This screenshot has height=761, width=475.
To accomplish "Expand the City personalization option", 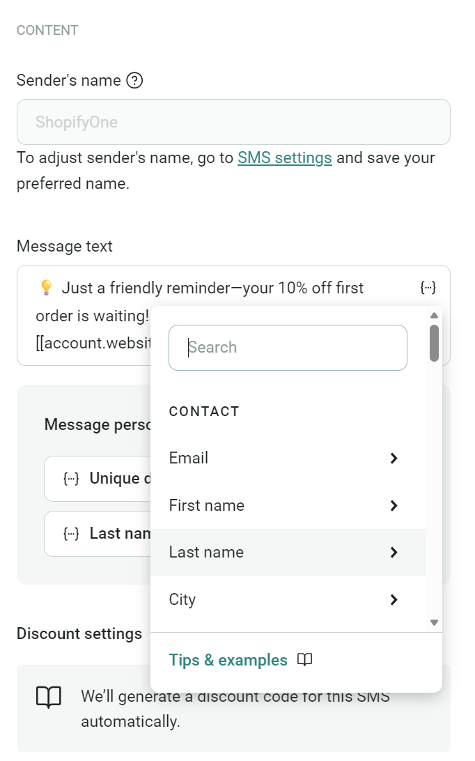I will click(394, 599).
